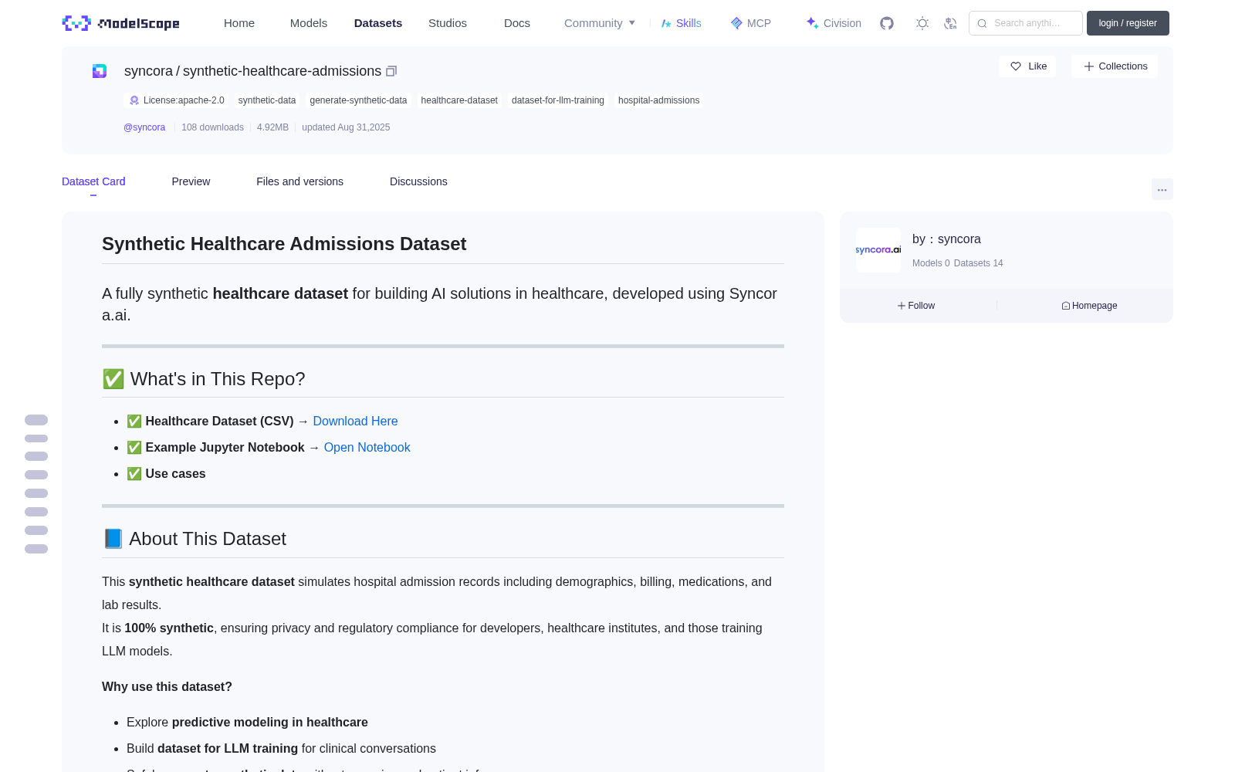Open the more options ellipsis button
This screenshot has height=772, width=1235.
pyautogui.click(x=1162, y=189)
